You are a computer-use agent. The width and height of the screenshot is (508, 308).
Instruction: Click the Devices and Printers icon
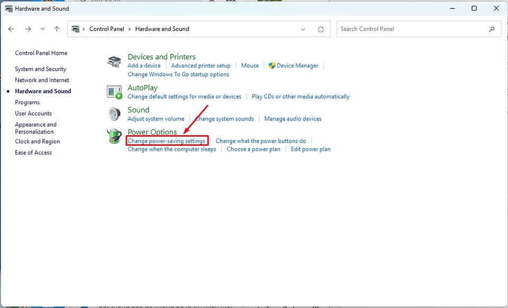point(114,61)
